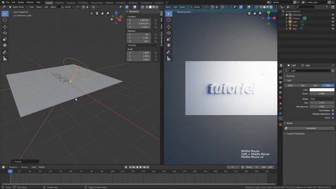Open Render properties tab icon
The image size is (336, 189).
tap(280, 78)
